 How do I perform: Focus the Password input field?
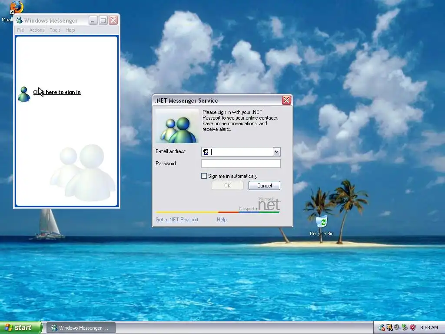tap(241, 164)
